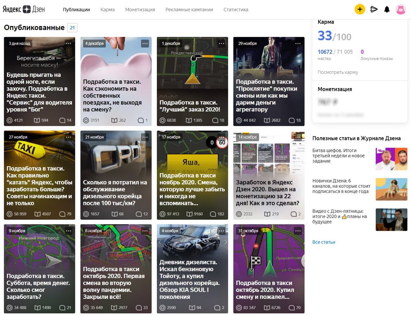Open the user profile avatar
The width and height of the screenshot is (411, 316).
(x=401, y=9)
